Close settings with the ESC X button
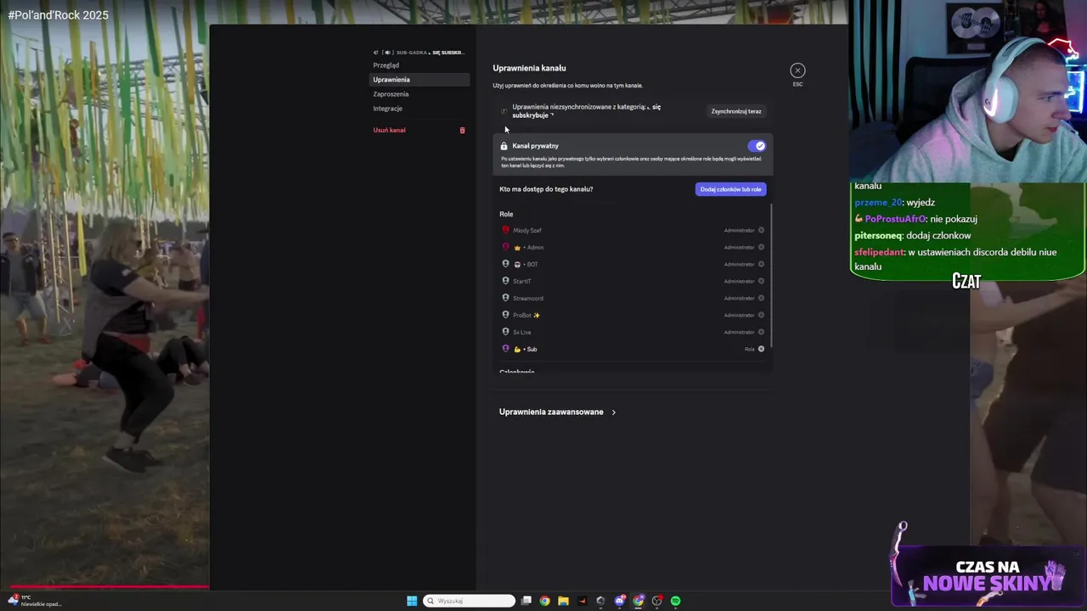This screenshot has width=1087, height=611. pyautogui.click(x=797, y=70)
